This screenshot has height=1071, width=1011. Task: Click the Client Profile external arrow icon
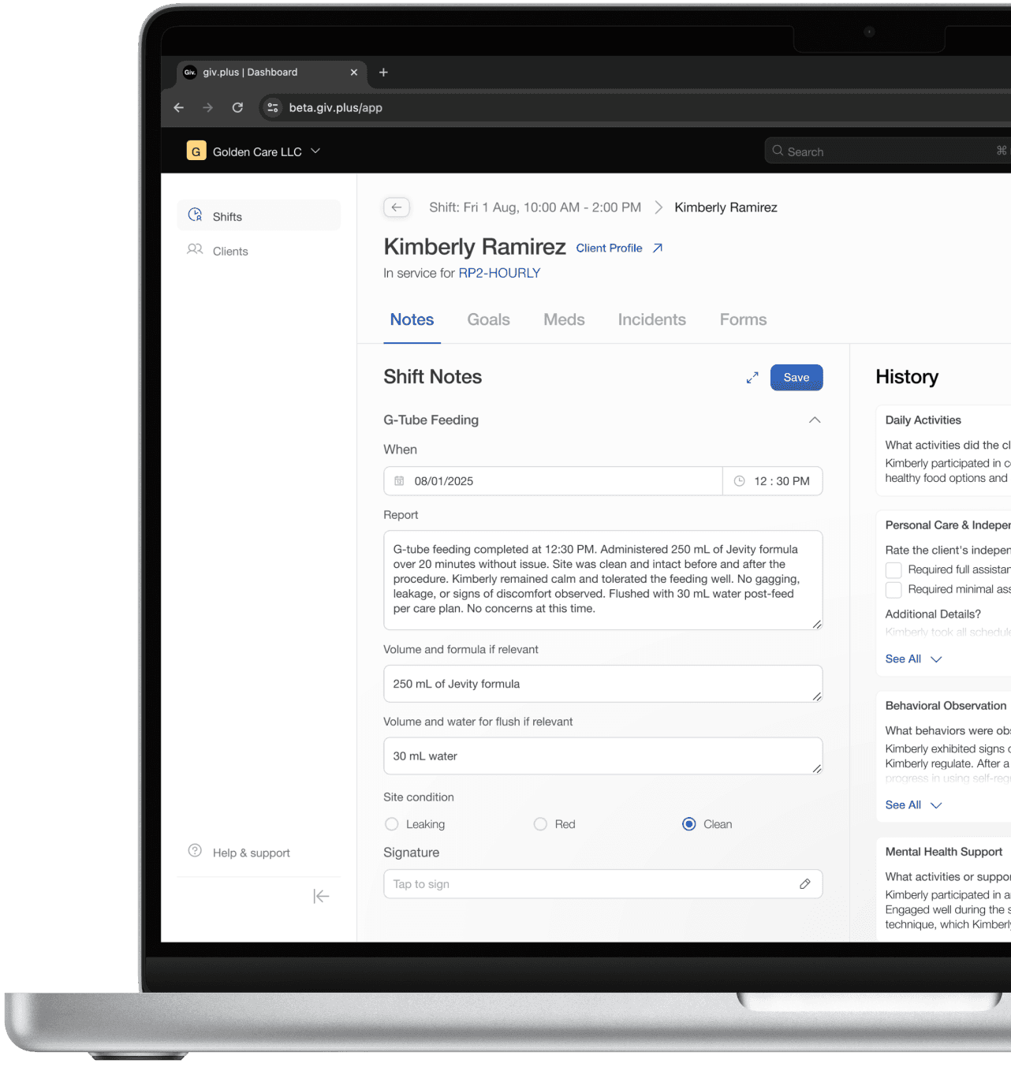[658, 248]
